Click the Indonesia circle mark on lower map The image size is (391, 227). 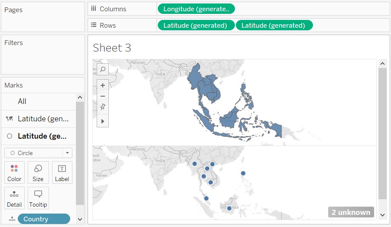[x=229, y=208]
